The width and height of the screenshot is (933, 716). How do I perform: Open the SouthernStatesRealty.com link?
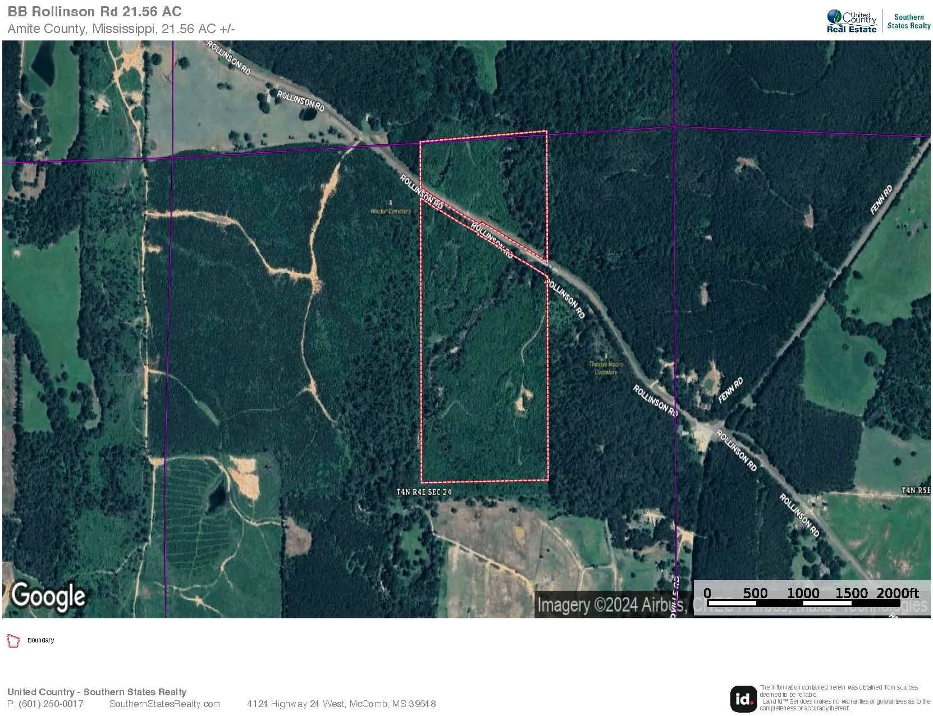(x=164, y=704)
